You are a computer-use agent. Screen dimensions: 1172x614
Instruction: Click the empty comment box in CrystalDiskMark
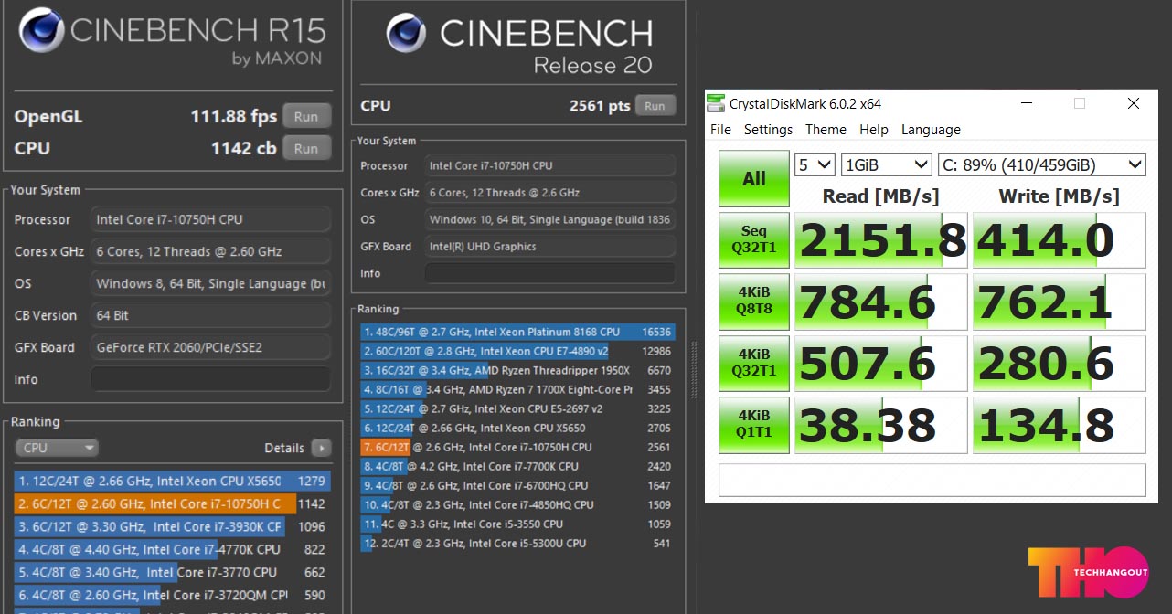point(932,480)
